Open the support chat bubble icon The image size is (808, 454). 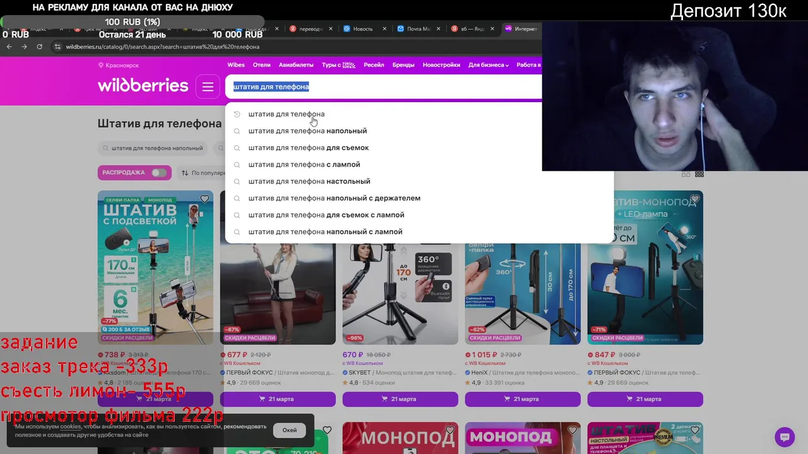pos(785,436)
